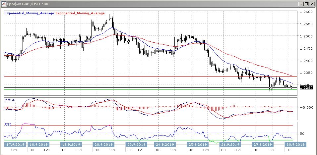Viewport: 317px width, 155px height.
Task: Click the current price tag 1.2287
Action: (x=306, y=88)
